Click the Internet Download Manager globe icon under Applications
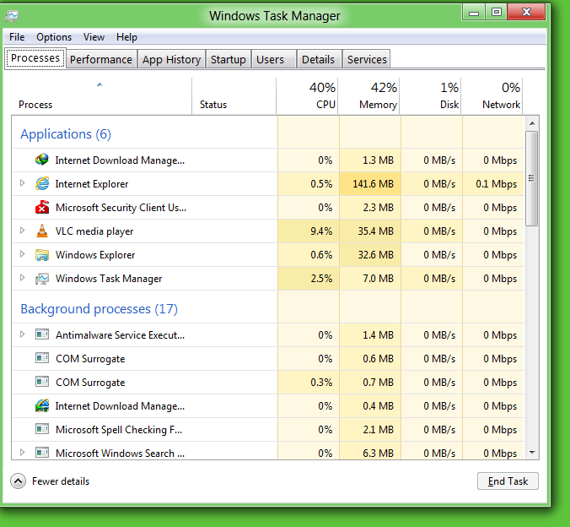570x527 pixels. [42, 160]
